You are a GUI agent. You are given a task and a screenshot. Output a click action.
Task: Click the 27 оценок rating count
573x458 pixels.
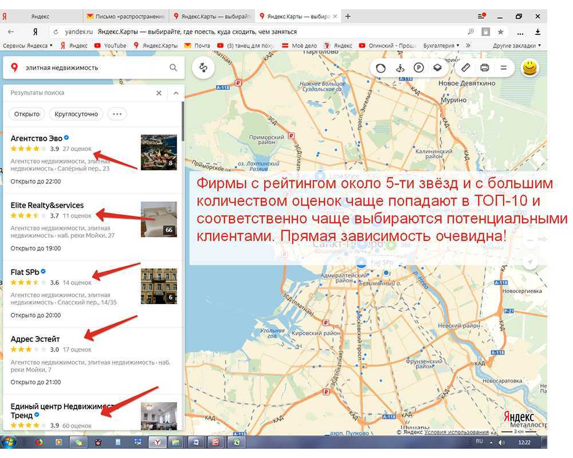(x=77, y=149)
